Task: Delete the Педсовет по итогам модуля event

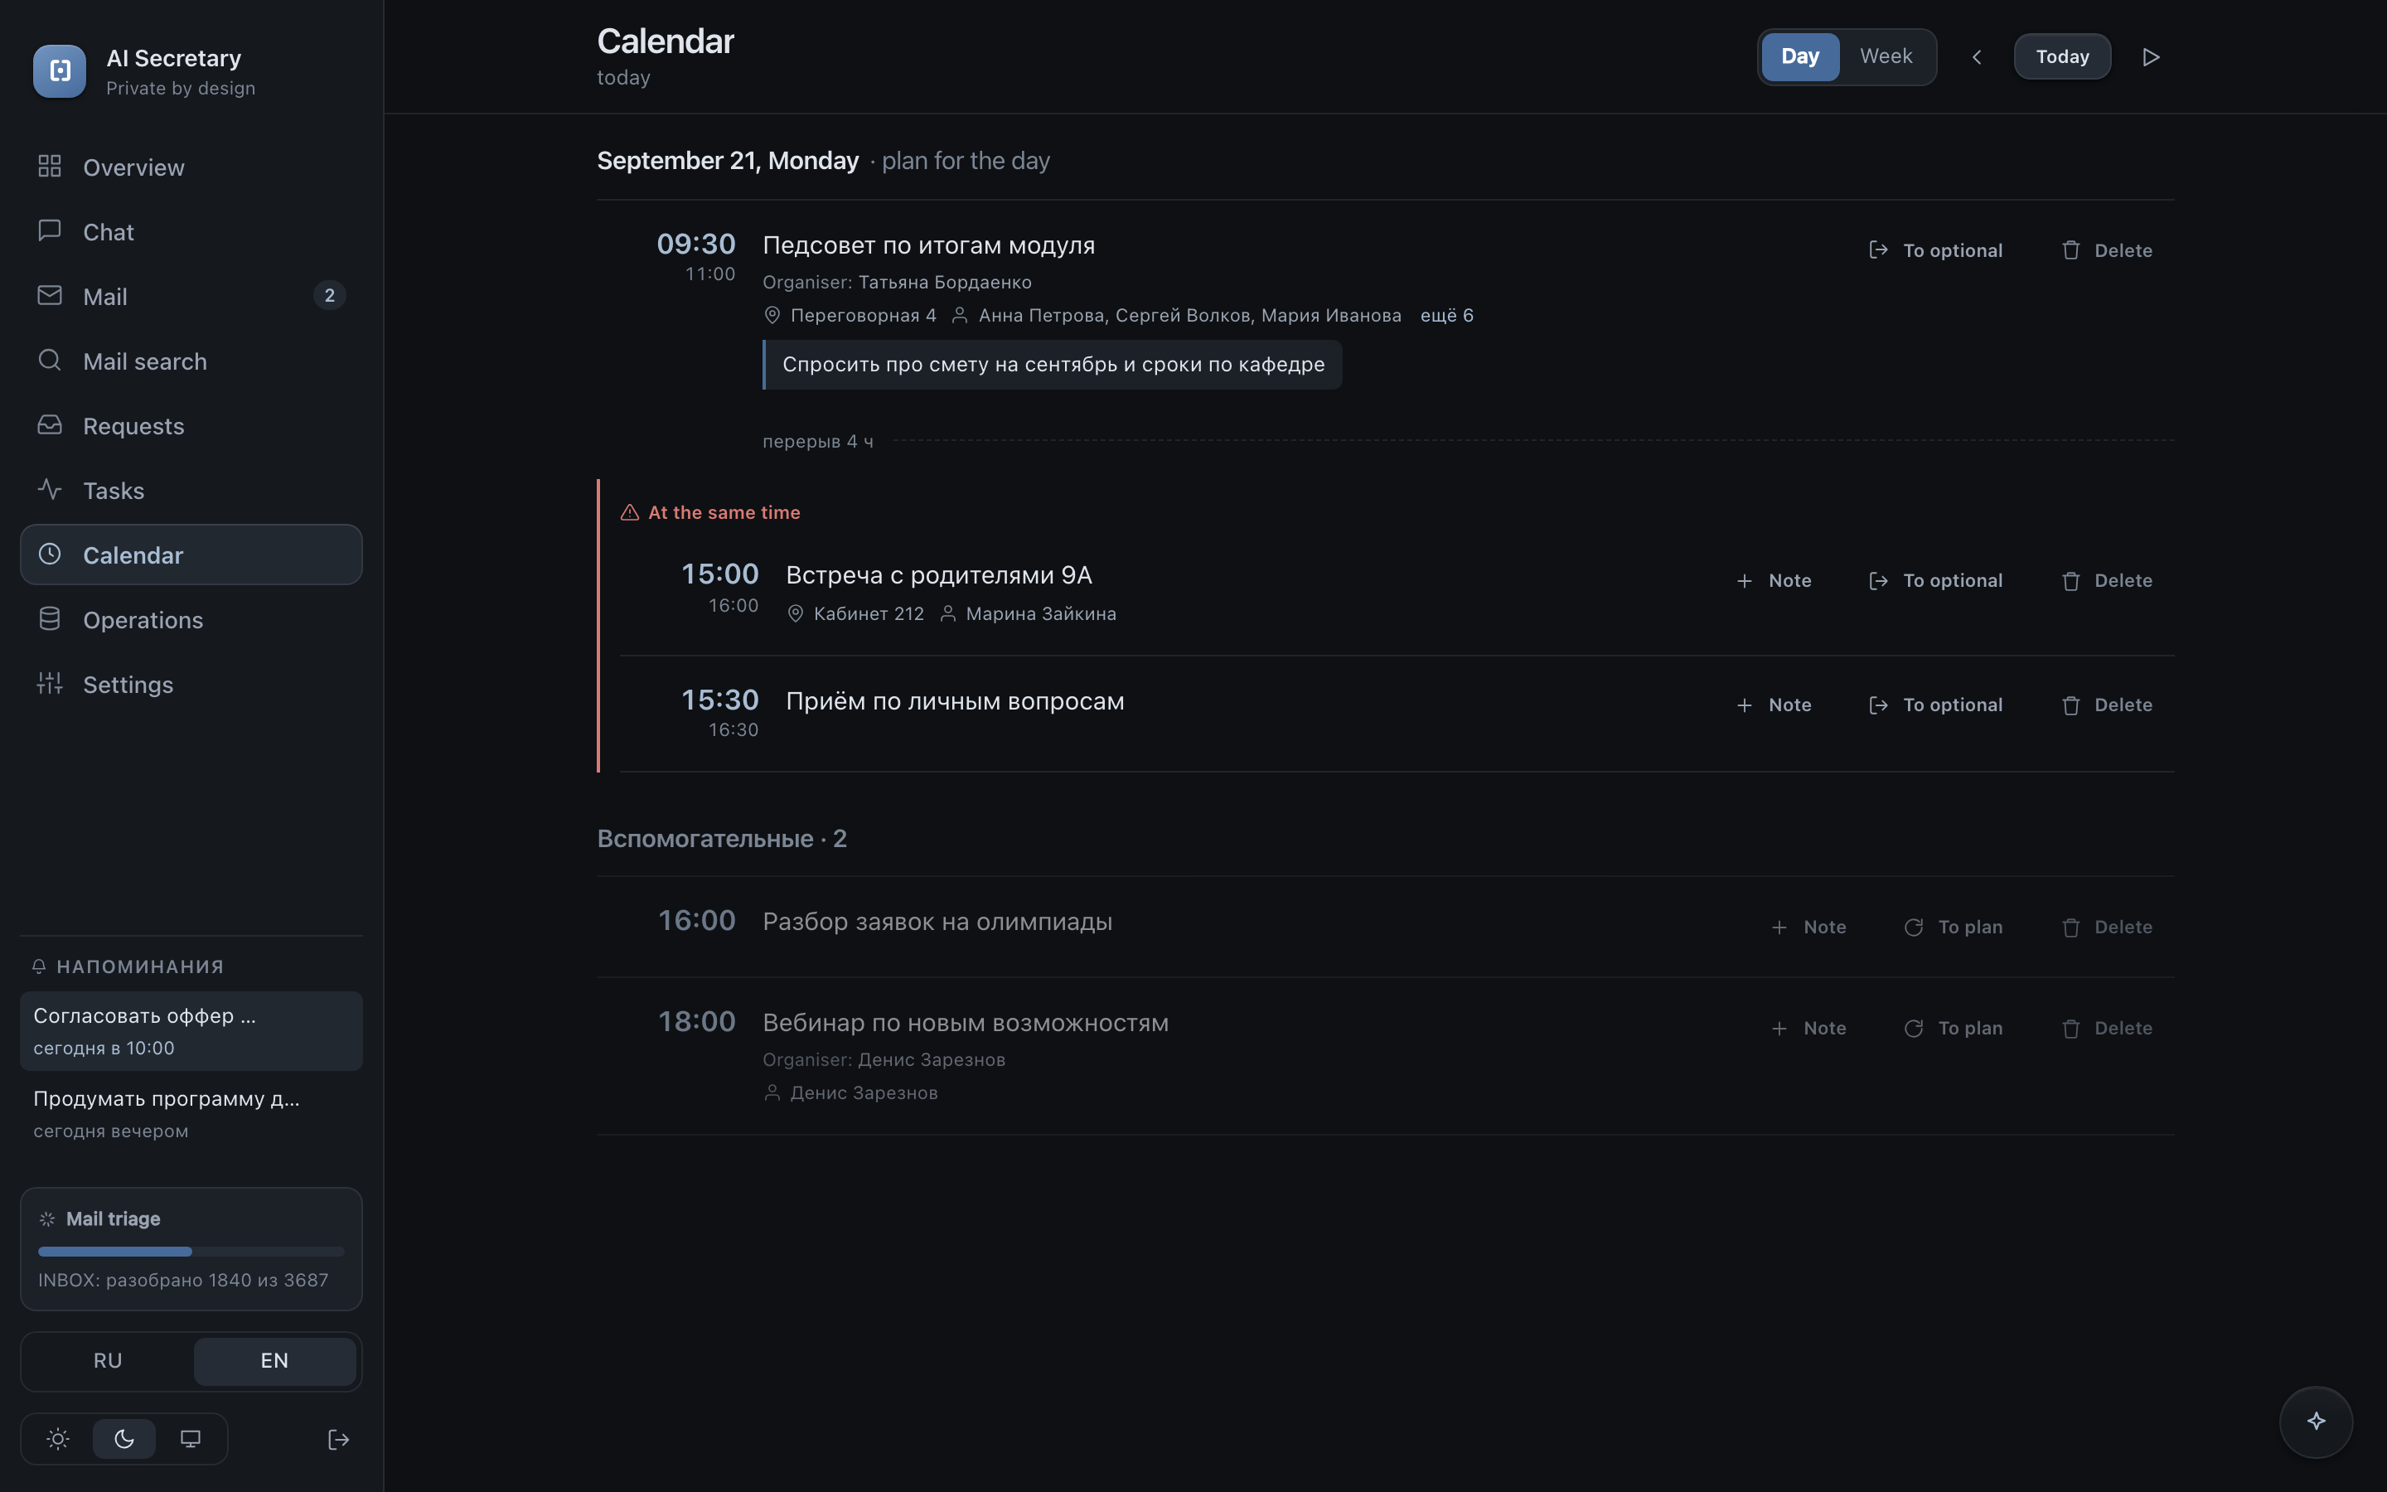Action: pos(2107,250)
